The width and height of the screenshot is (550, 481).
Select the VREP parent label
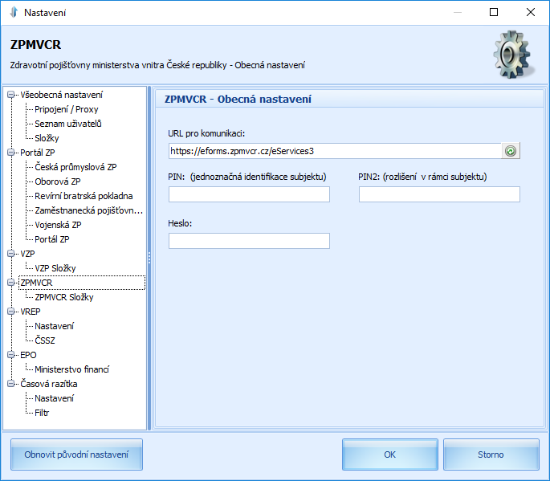31,312
